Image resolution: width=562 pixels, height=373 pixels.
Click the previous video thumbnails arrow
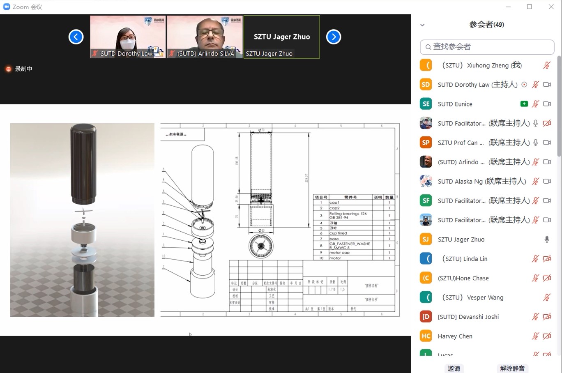[x=76, y=37]
